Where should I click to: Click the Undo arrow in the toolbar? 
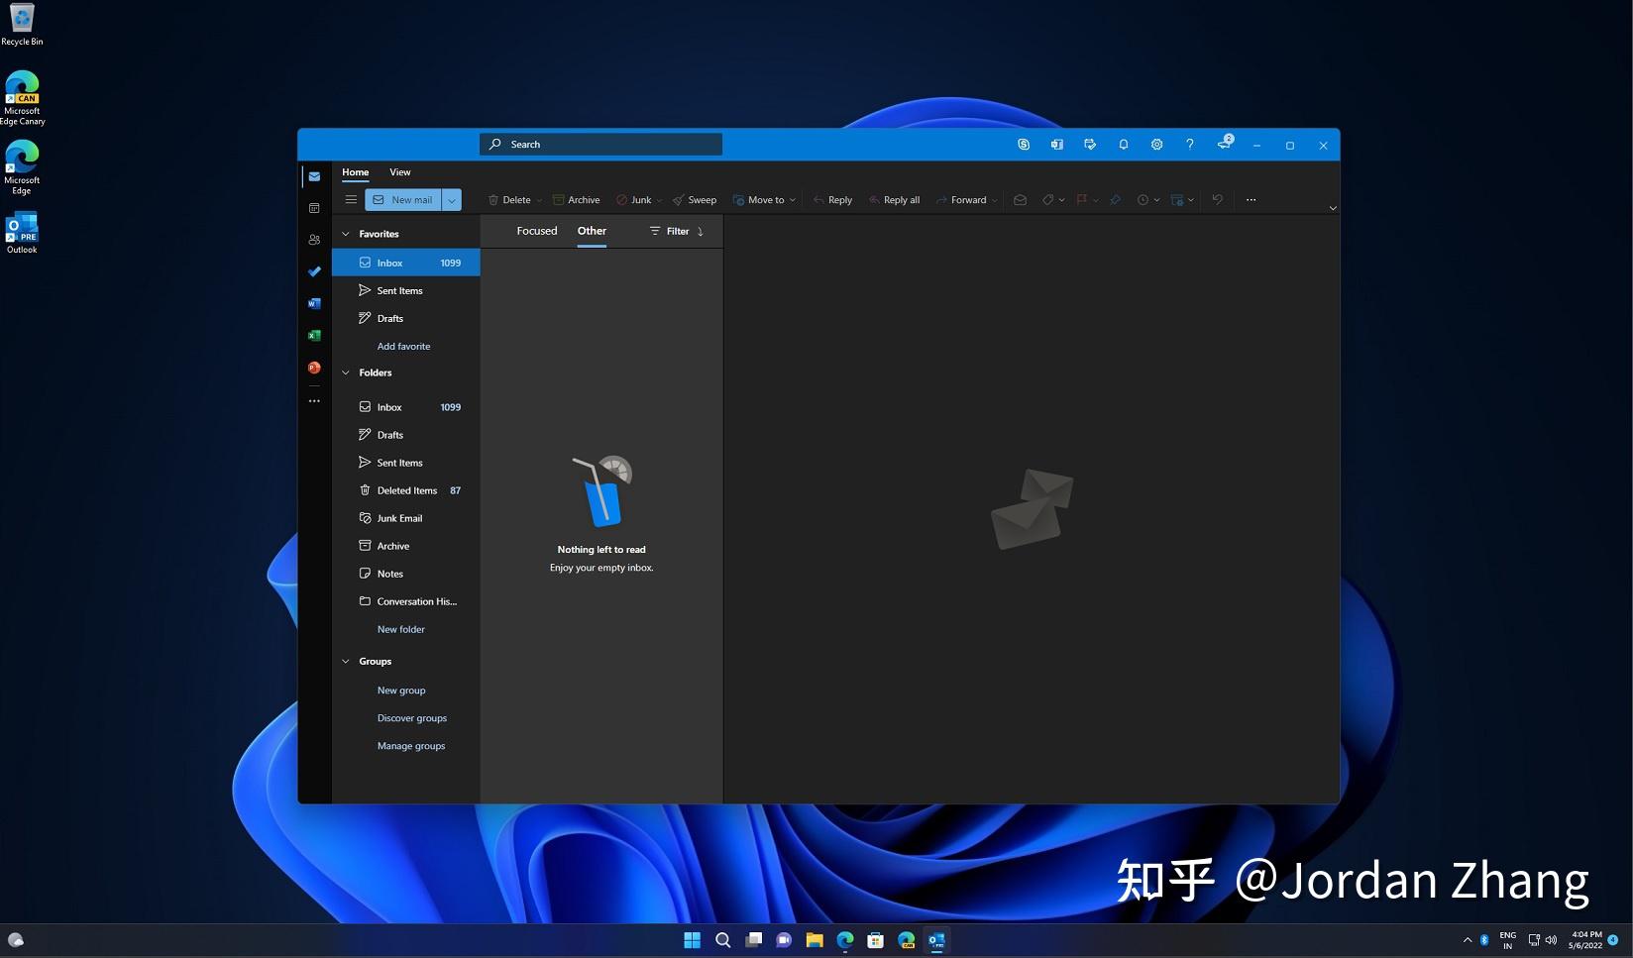[x=1217, y=199]
